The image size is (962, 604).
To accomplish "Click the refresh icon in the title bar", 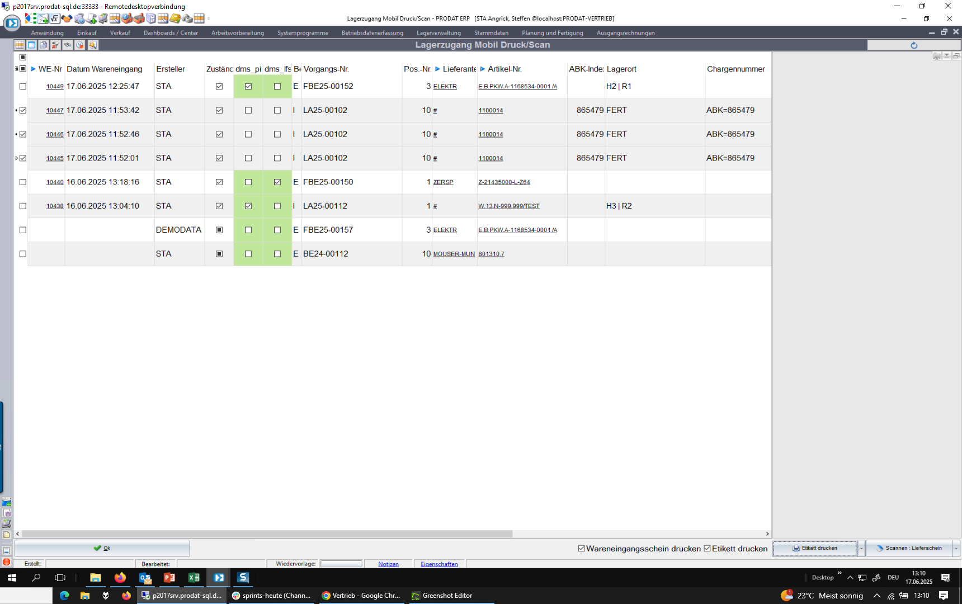I will (914, 45).
